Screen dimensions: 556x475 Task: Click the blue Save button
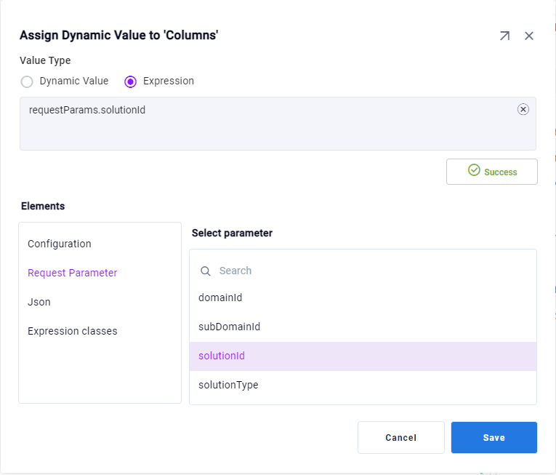coord(493,437)
